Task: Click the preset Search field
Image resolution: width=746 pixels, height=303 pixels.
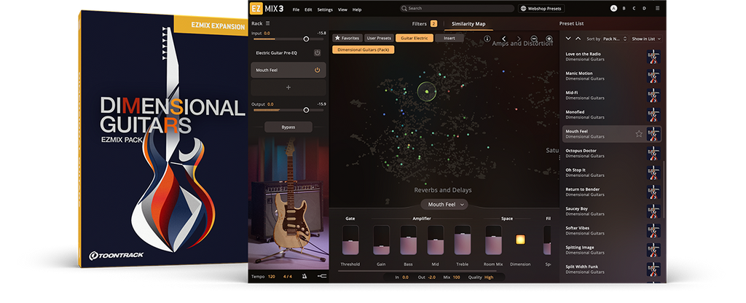Action: (x=457, y=8)
